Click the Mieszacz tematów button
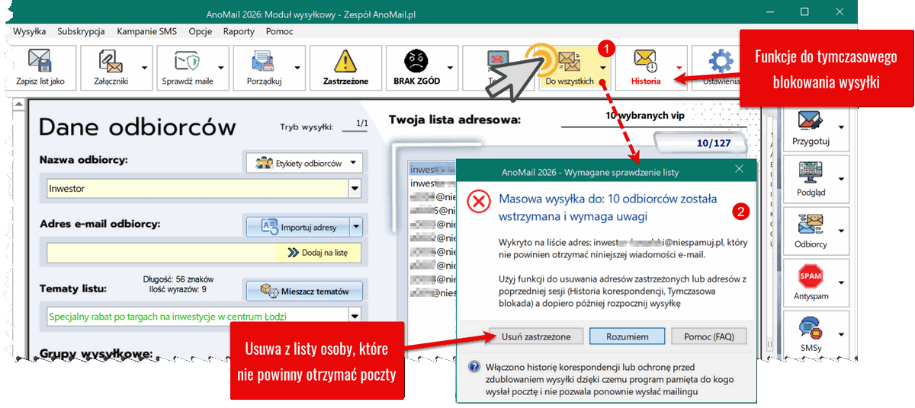Image resolution: width=915 pixels, height=408 pixels. point(304,291)
